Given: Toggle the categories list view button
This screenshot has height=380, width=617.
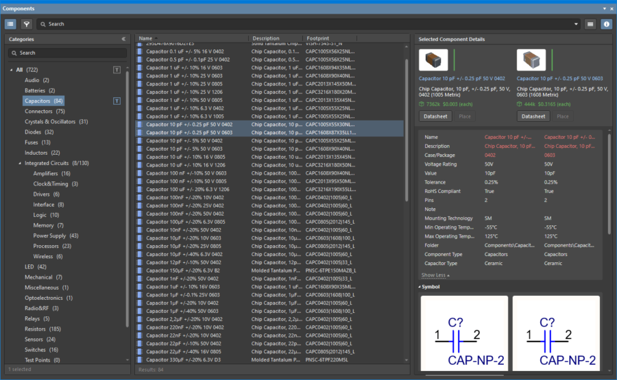Looking at the screenshot, I should pyautogui.click(x=11, y=24).
